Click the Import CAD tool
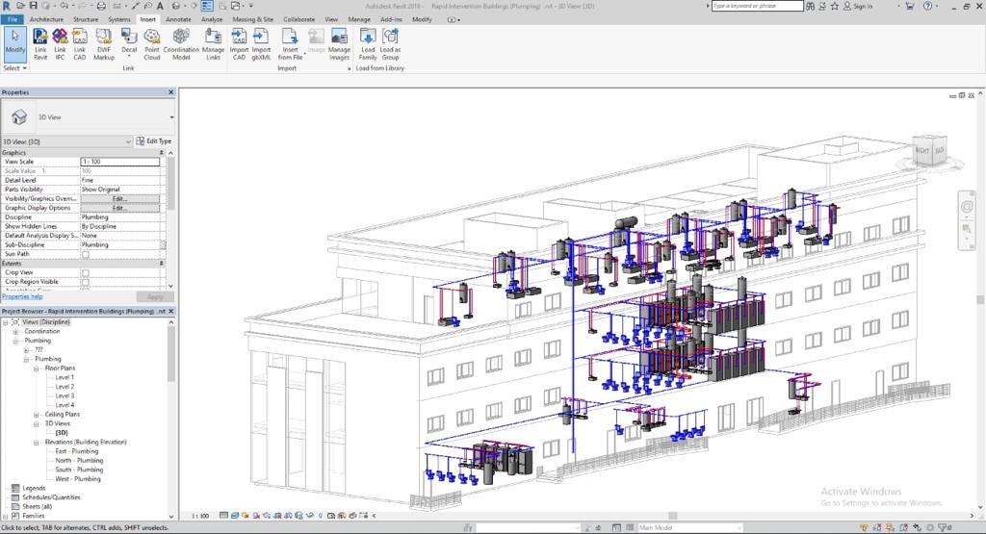Screen dimensions: 986x534 [239, 44]
